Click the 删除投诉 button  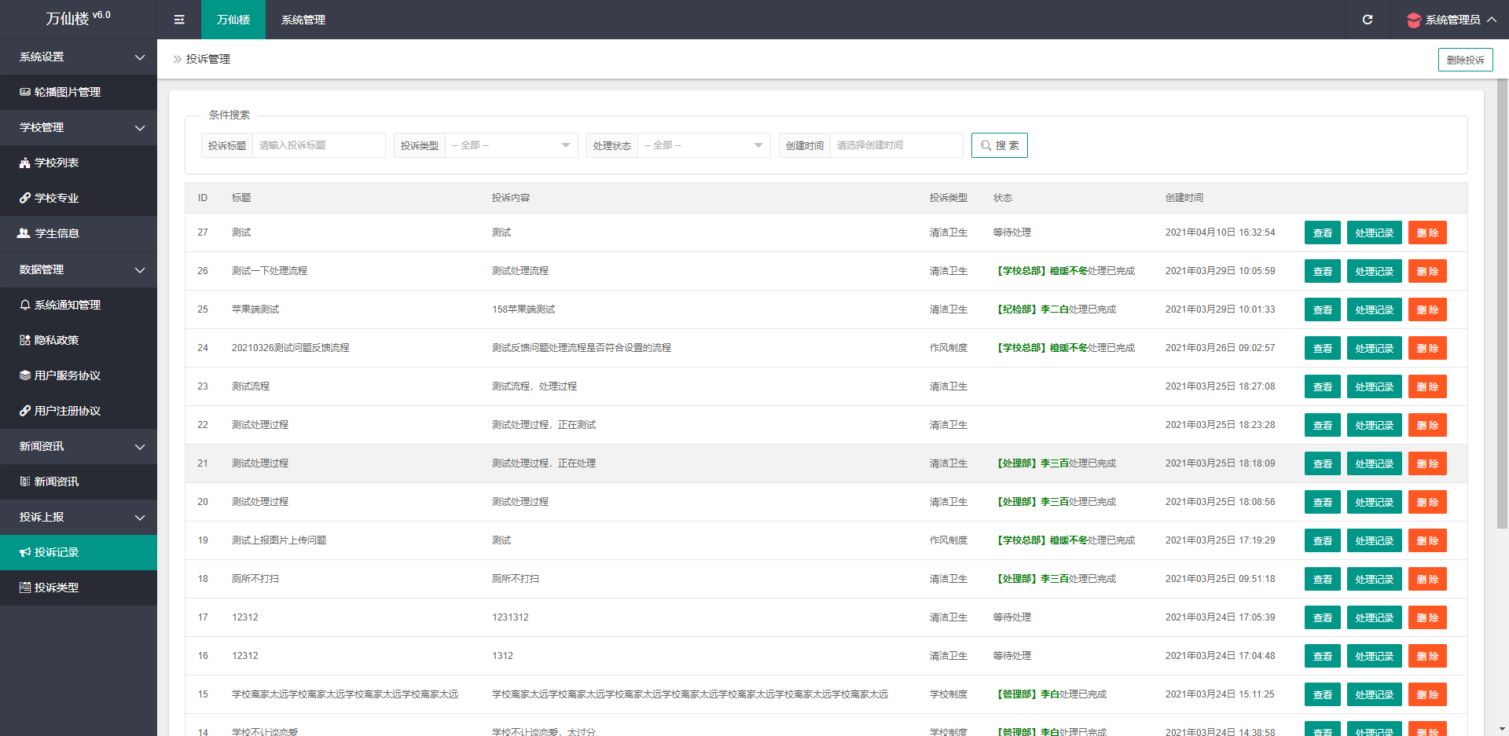click(1465, 60)
